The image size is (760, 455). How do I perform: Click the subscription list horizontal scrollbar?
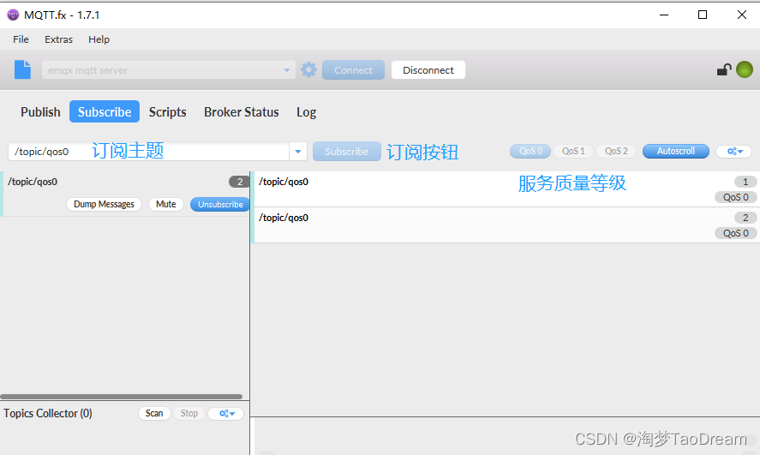click(x=121, y=397)
